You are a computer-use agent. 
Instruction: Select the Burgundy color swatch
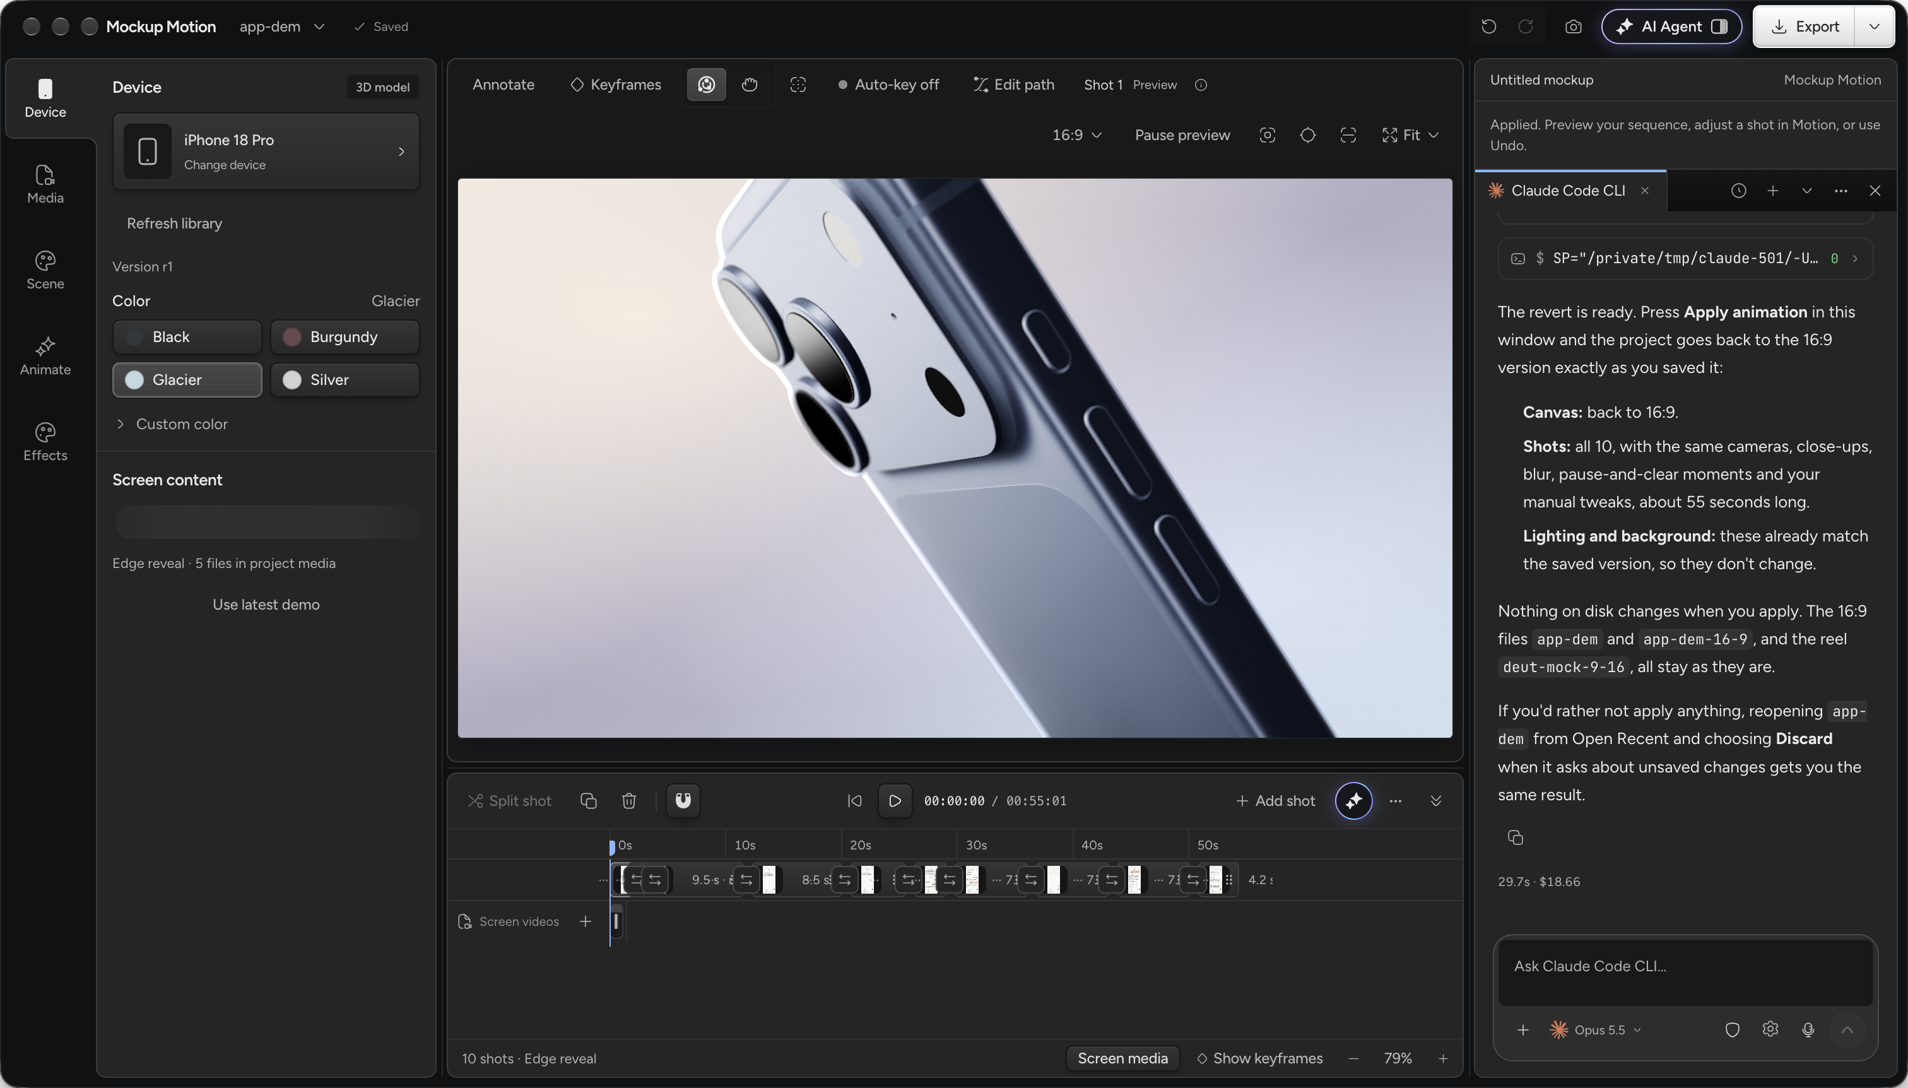pyautogui.click(x=344, y=337)
